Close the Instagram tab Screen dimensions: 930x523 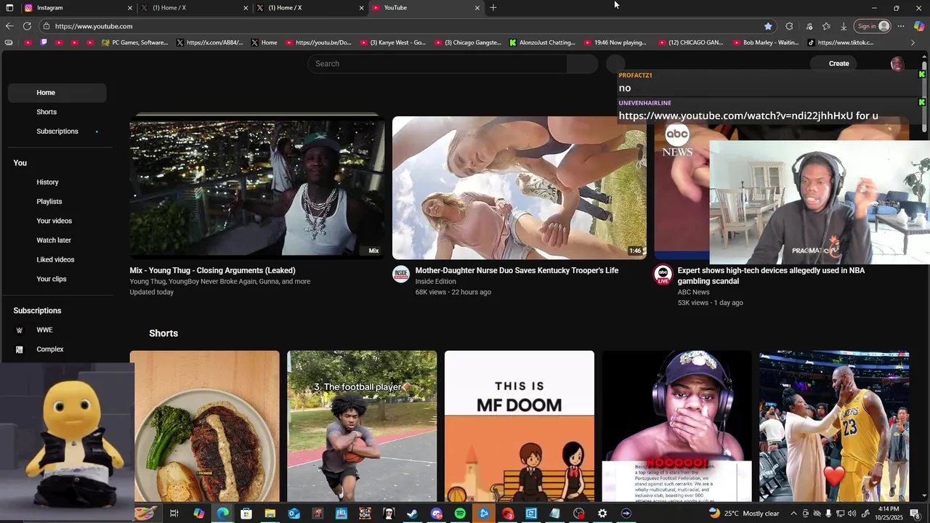pos(130,7)
